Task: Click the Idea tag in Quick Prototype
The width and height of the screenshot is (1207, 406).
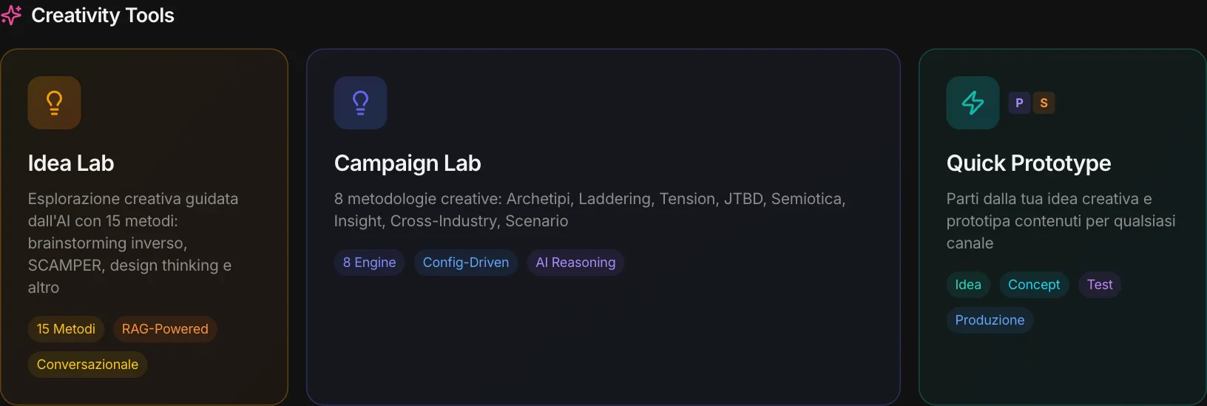Action: coord(968,285)
